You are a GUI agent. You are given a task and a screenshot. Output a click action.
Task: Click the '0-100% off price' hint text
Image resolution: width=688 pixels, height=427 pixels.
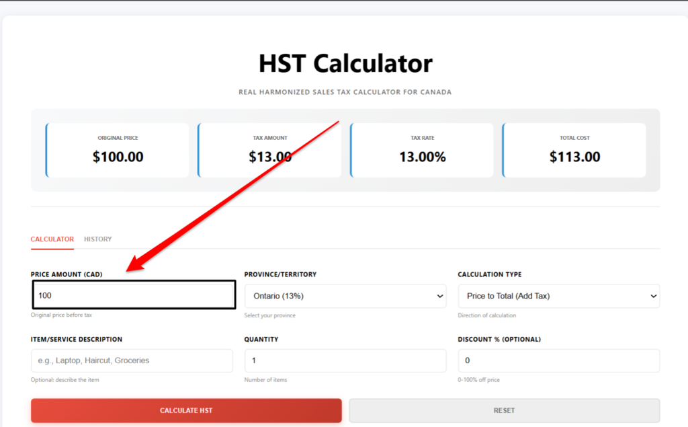478,380
